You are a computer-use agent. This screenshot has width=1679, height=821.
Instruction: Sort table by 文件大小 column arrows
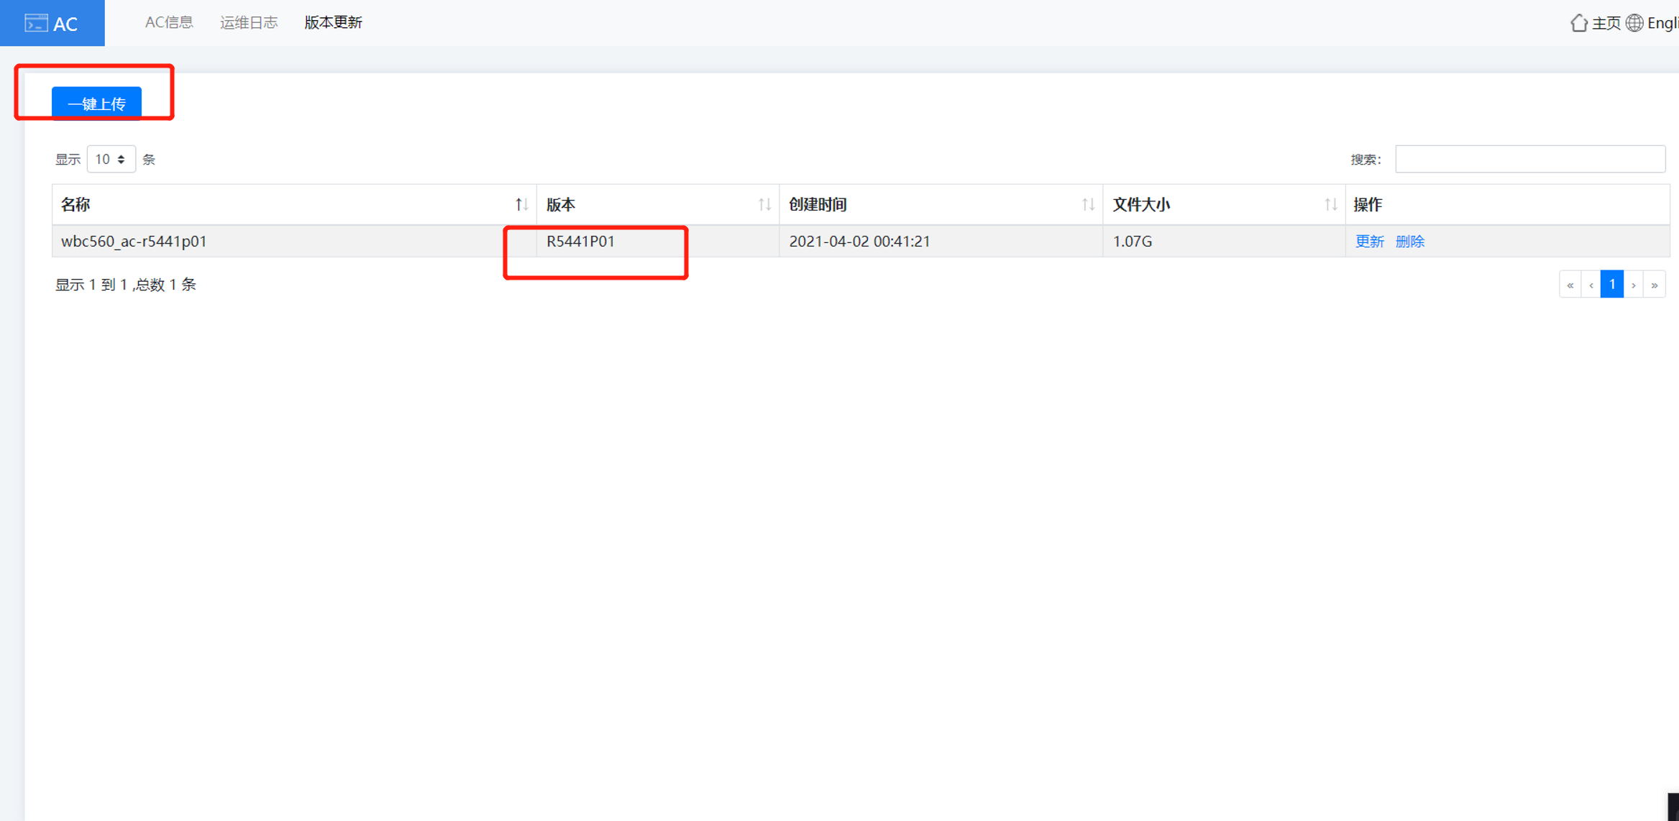tap(1330, 205)
